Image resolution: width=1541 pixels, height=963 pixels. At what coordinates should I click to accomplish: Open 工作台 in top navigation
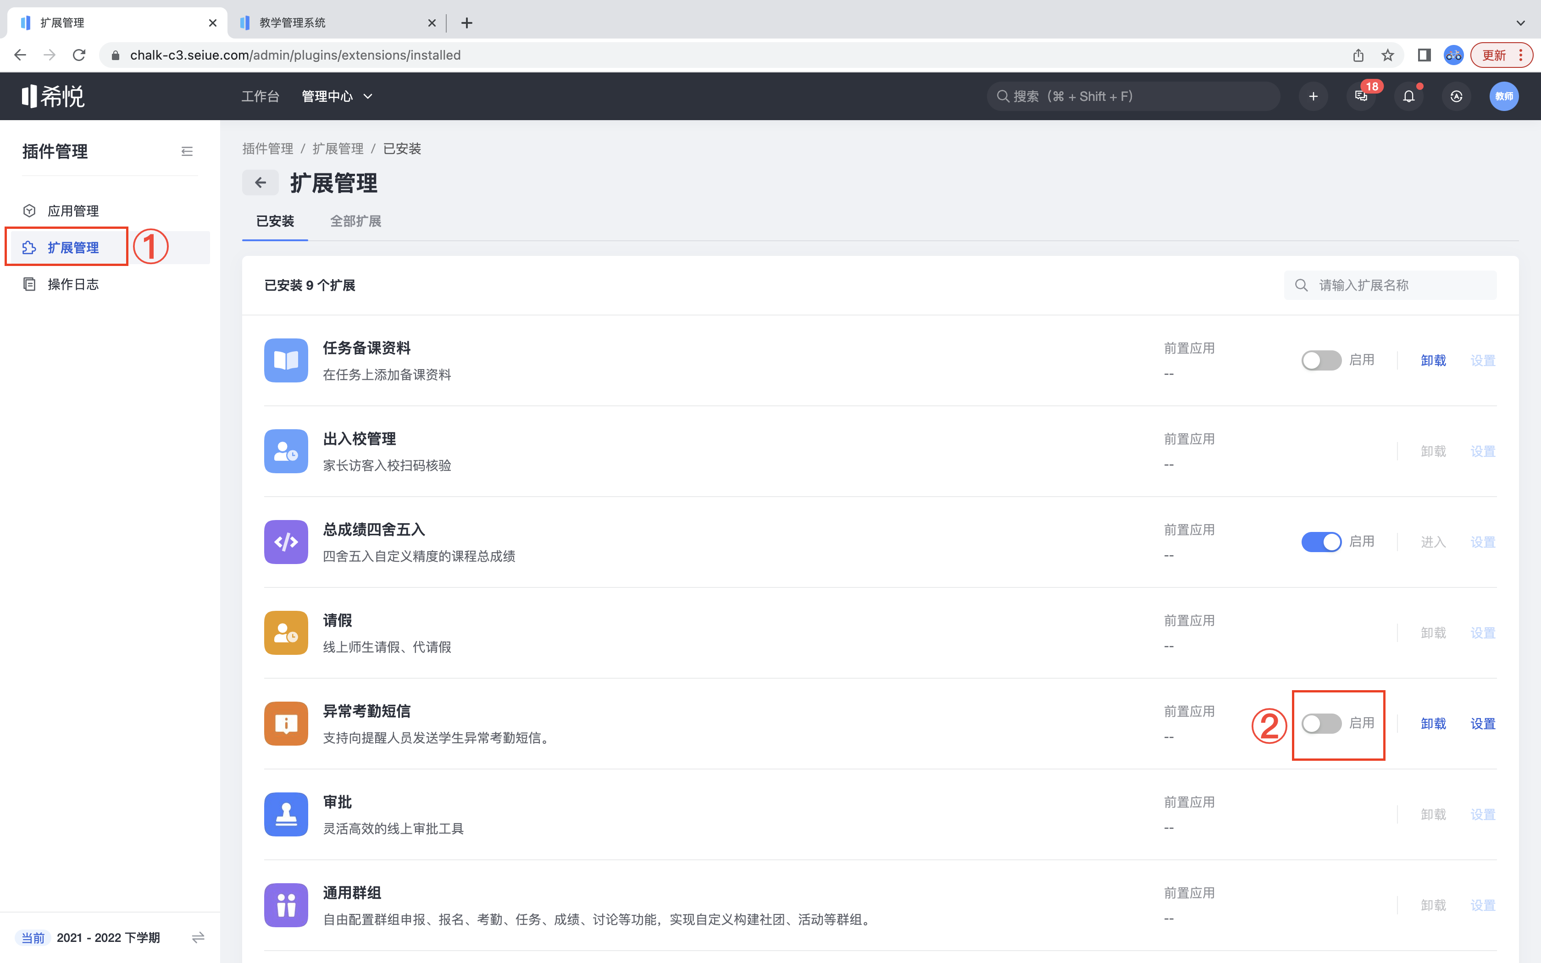pyautogui.click(x=260, y=96)
